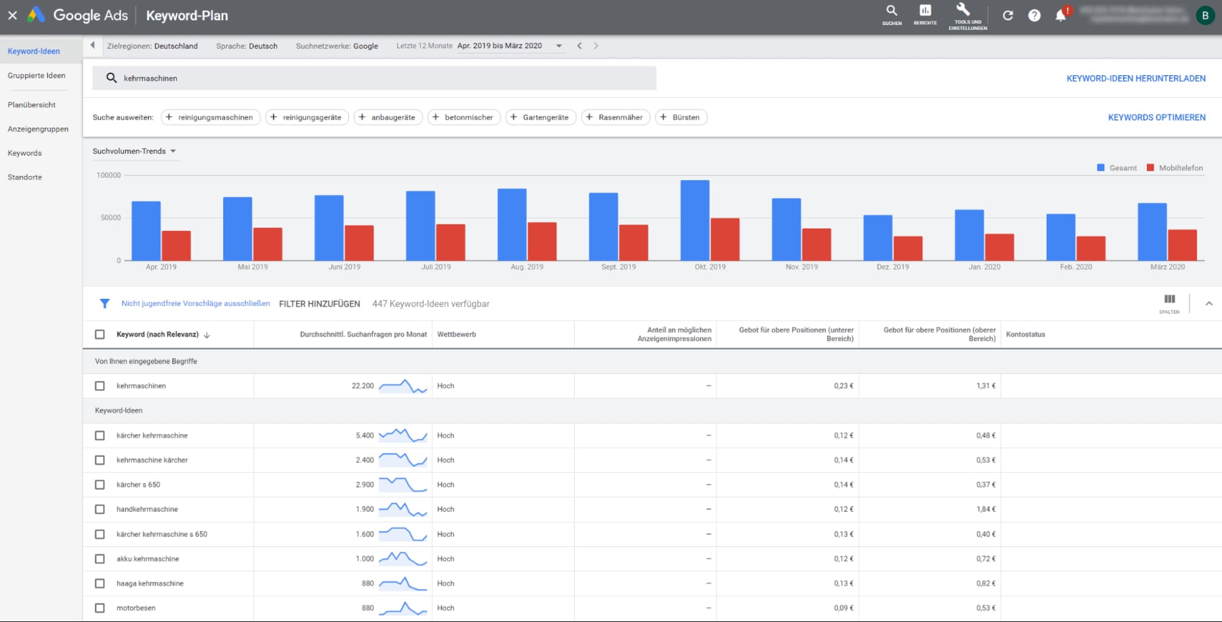Click the trend sparkline for kärcher kehrmaschine
The width and height of the screenshot is (1222, 622).
pos(403,436)
